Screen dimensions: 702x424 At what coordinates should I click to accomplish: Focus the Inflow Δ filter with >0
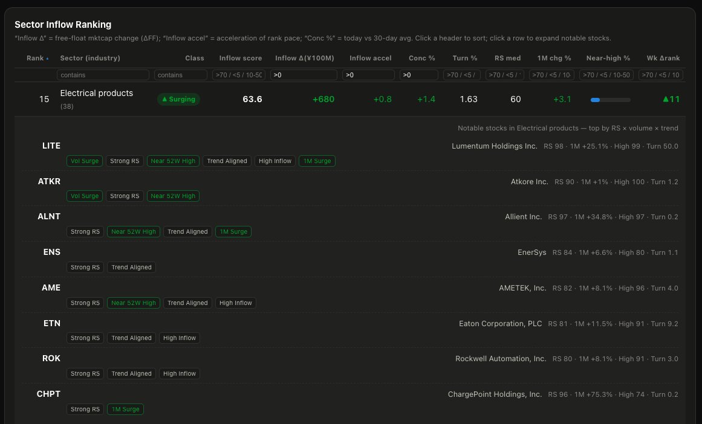click(304, 75)
